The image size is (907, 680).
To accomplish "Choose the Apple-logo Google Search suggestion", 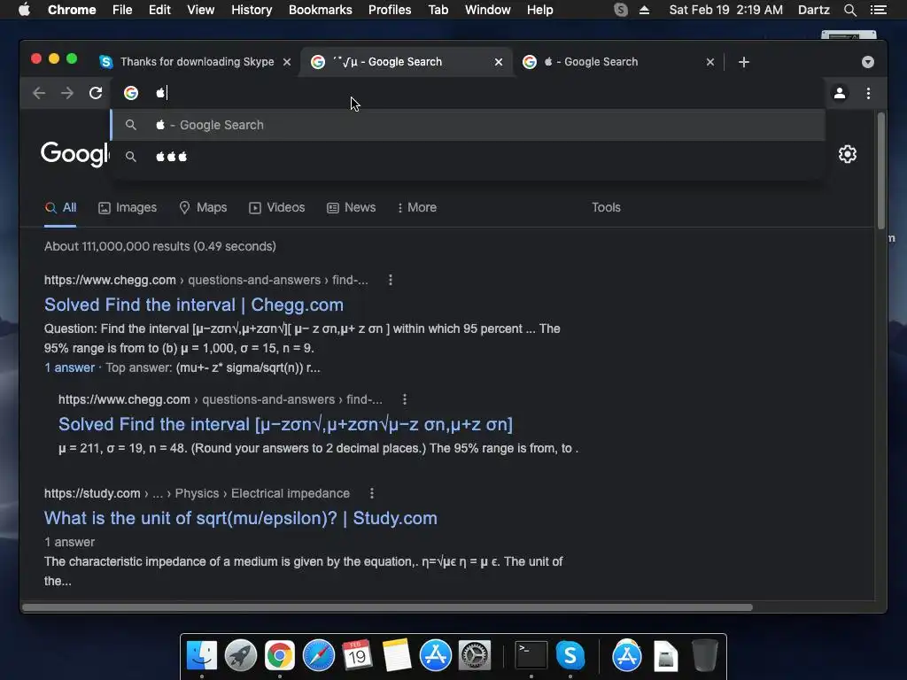I will pyautogui.click(x=468, y=125).
